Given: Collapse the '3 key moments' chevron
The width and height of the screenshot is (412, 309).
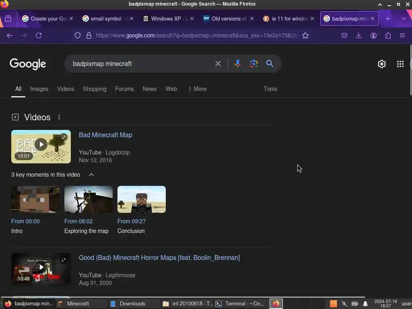Looking at the screenshot, I should coord(91,175).
